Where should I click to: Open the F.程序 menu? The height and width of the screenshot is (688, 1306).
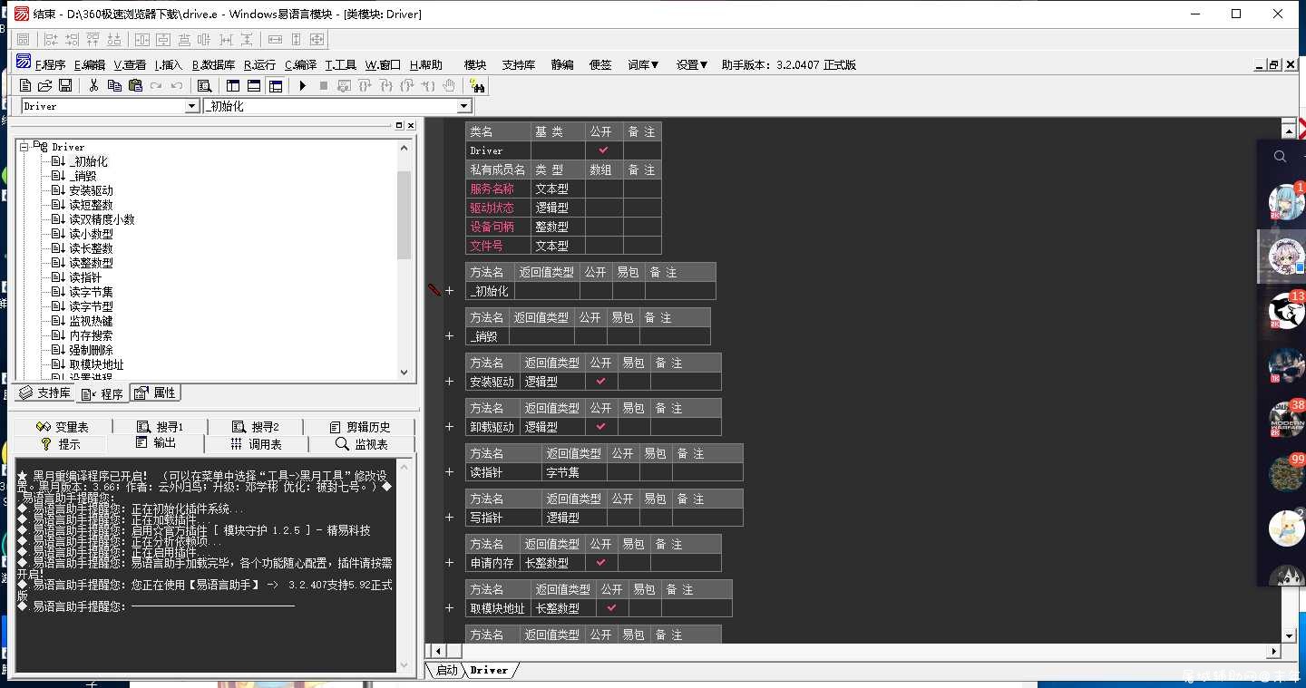point(50,64)
